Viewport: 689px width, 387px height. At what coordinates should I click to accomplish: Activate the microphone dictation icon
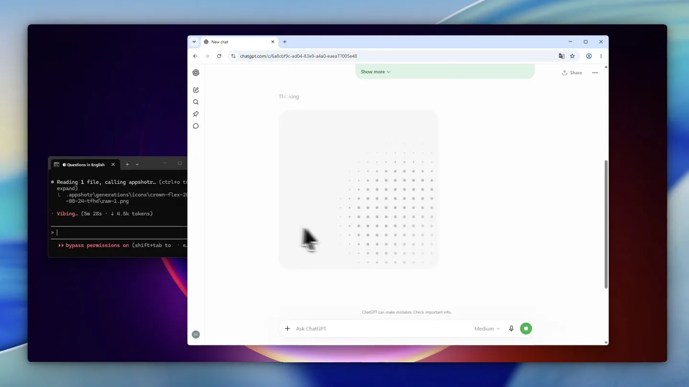(x=511, y=329)
